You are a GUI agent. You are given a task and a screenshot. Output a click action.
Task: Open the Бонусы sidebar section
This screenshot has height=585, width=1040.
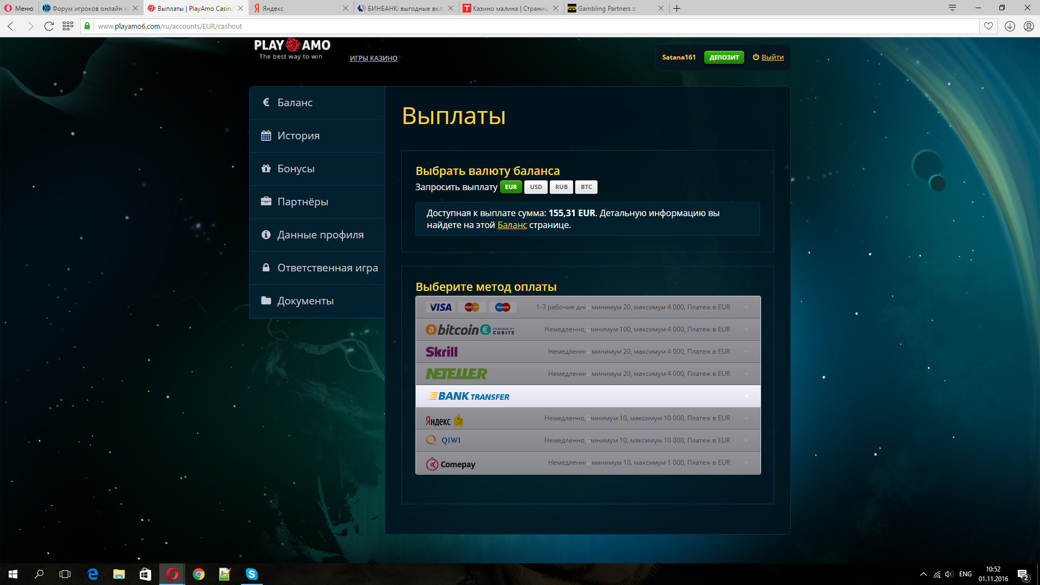(x=317, y=169)
